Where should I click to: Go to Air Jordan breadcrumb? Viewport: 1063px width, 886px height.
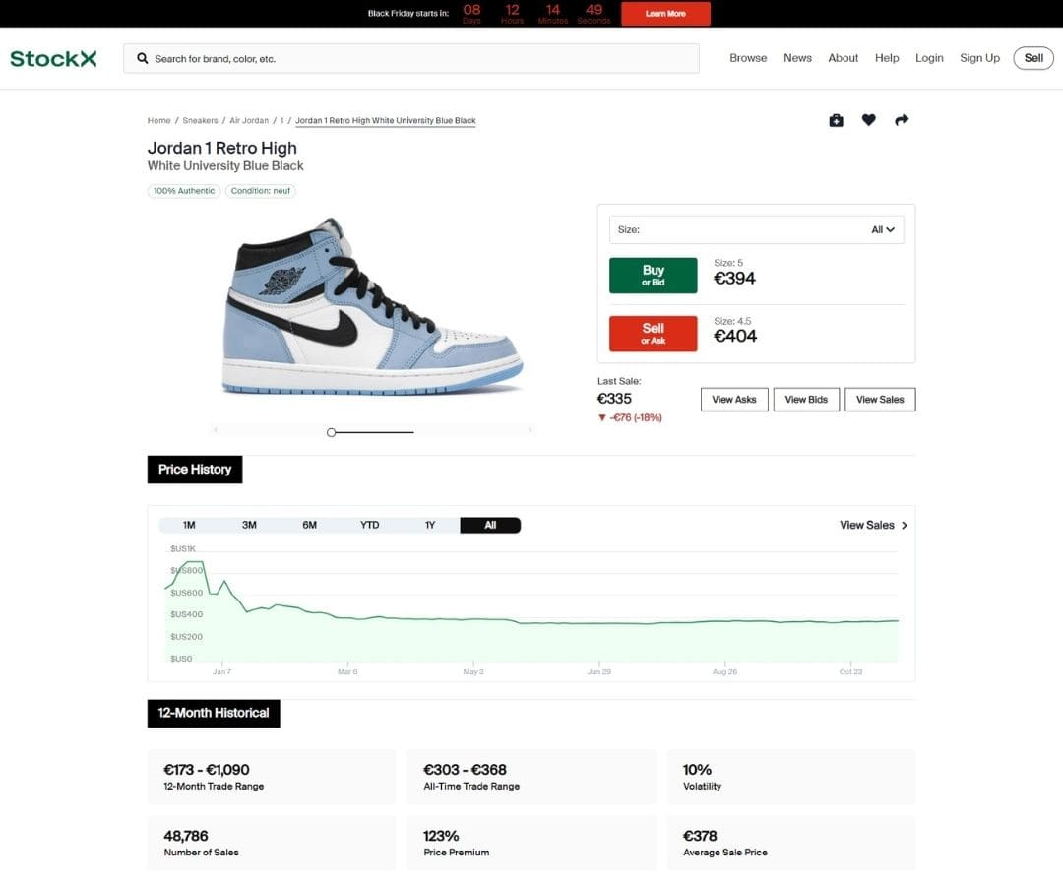click(249, 121)
